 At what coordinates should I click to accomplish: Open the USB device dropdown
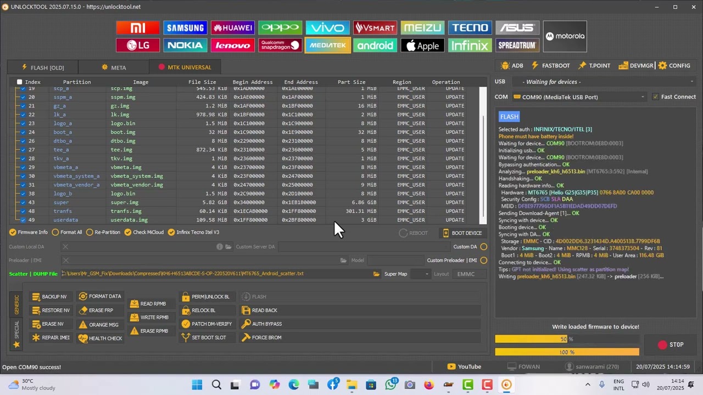click(604, 82)
